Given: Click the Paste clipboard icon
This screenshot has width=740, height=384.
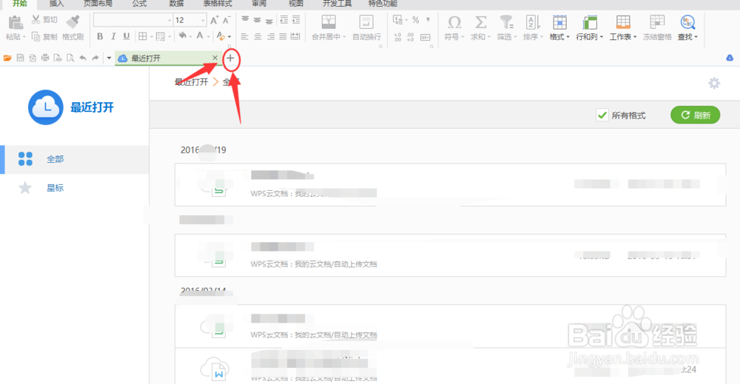Looking at the screenshot, I should [x=15, y=21].
